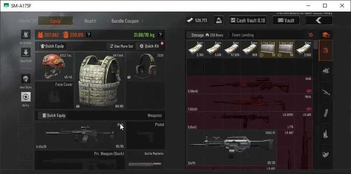Select the Koen stack worth 3,419
The width and height of the screenshot is (351, 174).
(x=214, y=49)
